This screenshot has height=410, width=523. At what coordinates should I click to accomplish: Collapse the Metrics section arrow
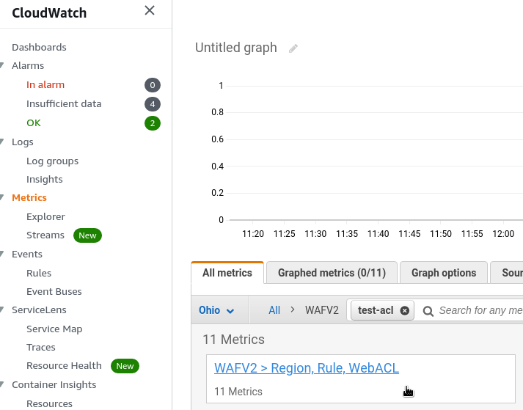tap(2, 197)
